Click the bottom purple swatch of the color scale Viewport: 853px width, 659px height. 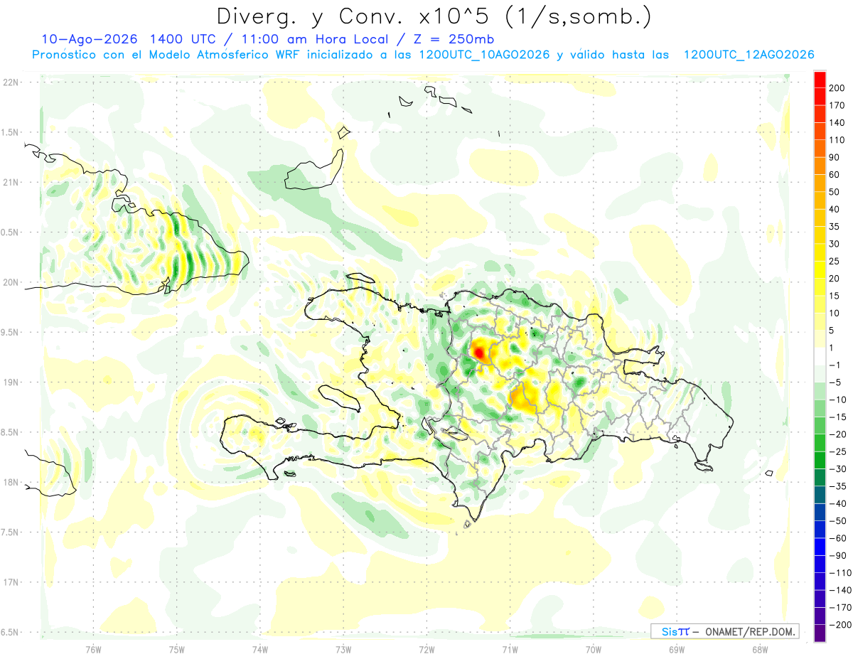click(x=820, y=633)
